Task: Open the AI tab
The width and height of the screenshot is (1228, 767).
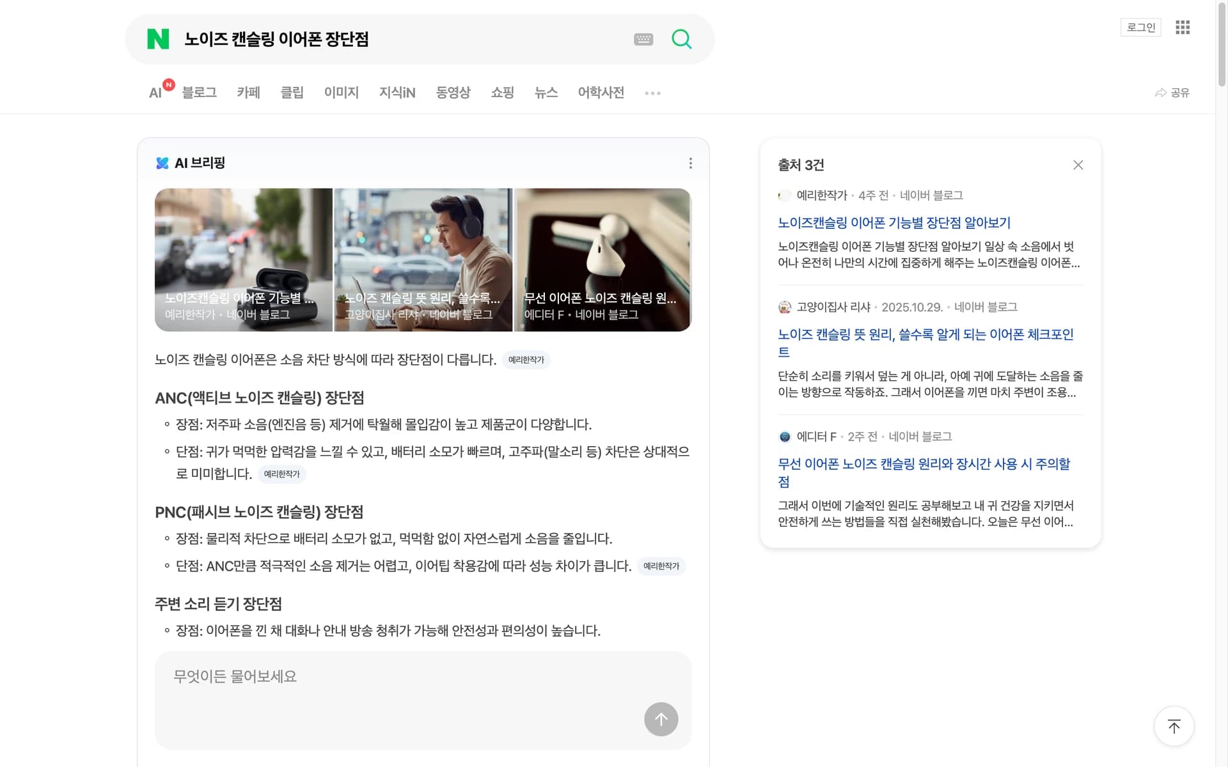Action: click(155, 93)
